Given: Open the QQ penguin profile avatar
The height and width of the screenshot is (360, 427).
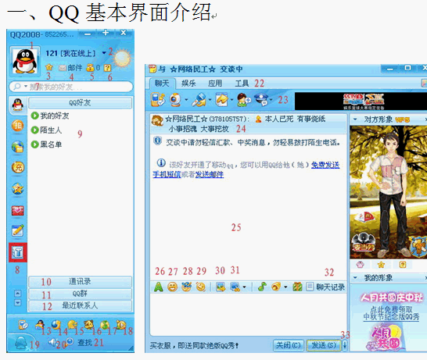Looking at the screenshot, I should point(24,61).
